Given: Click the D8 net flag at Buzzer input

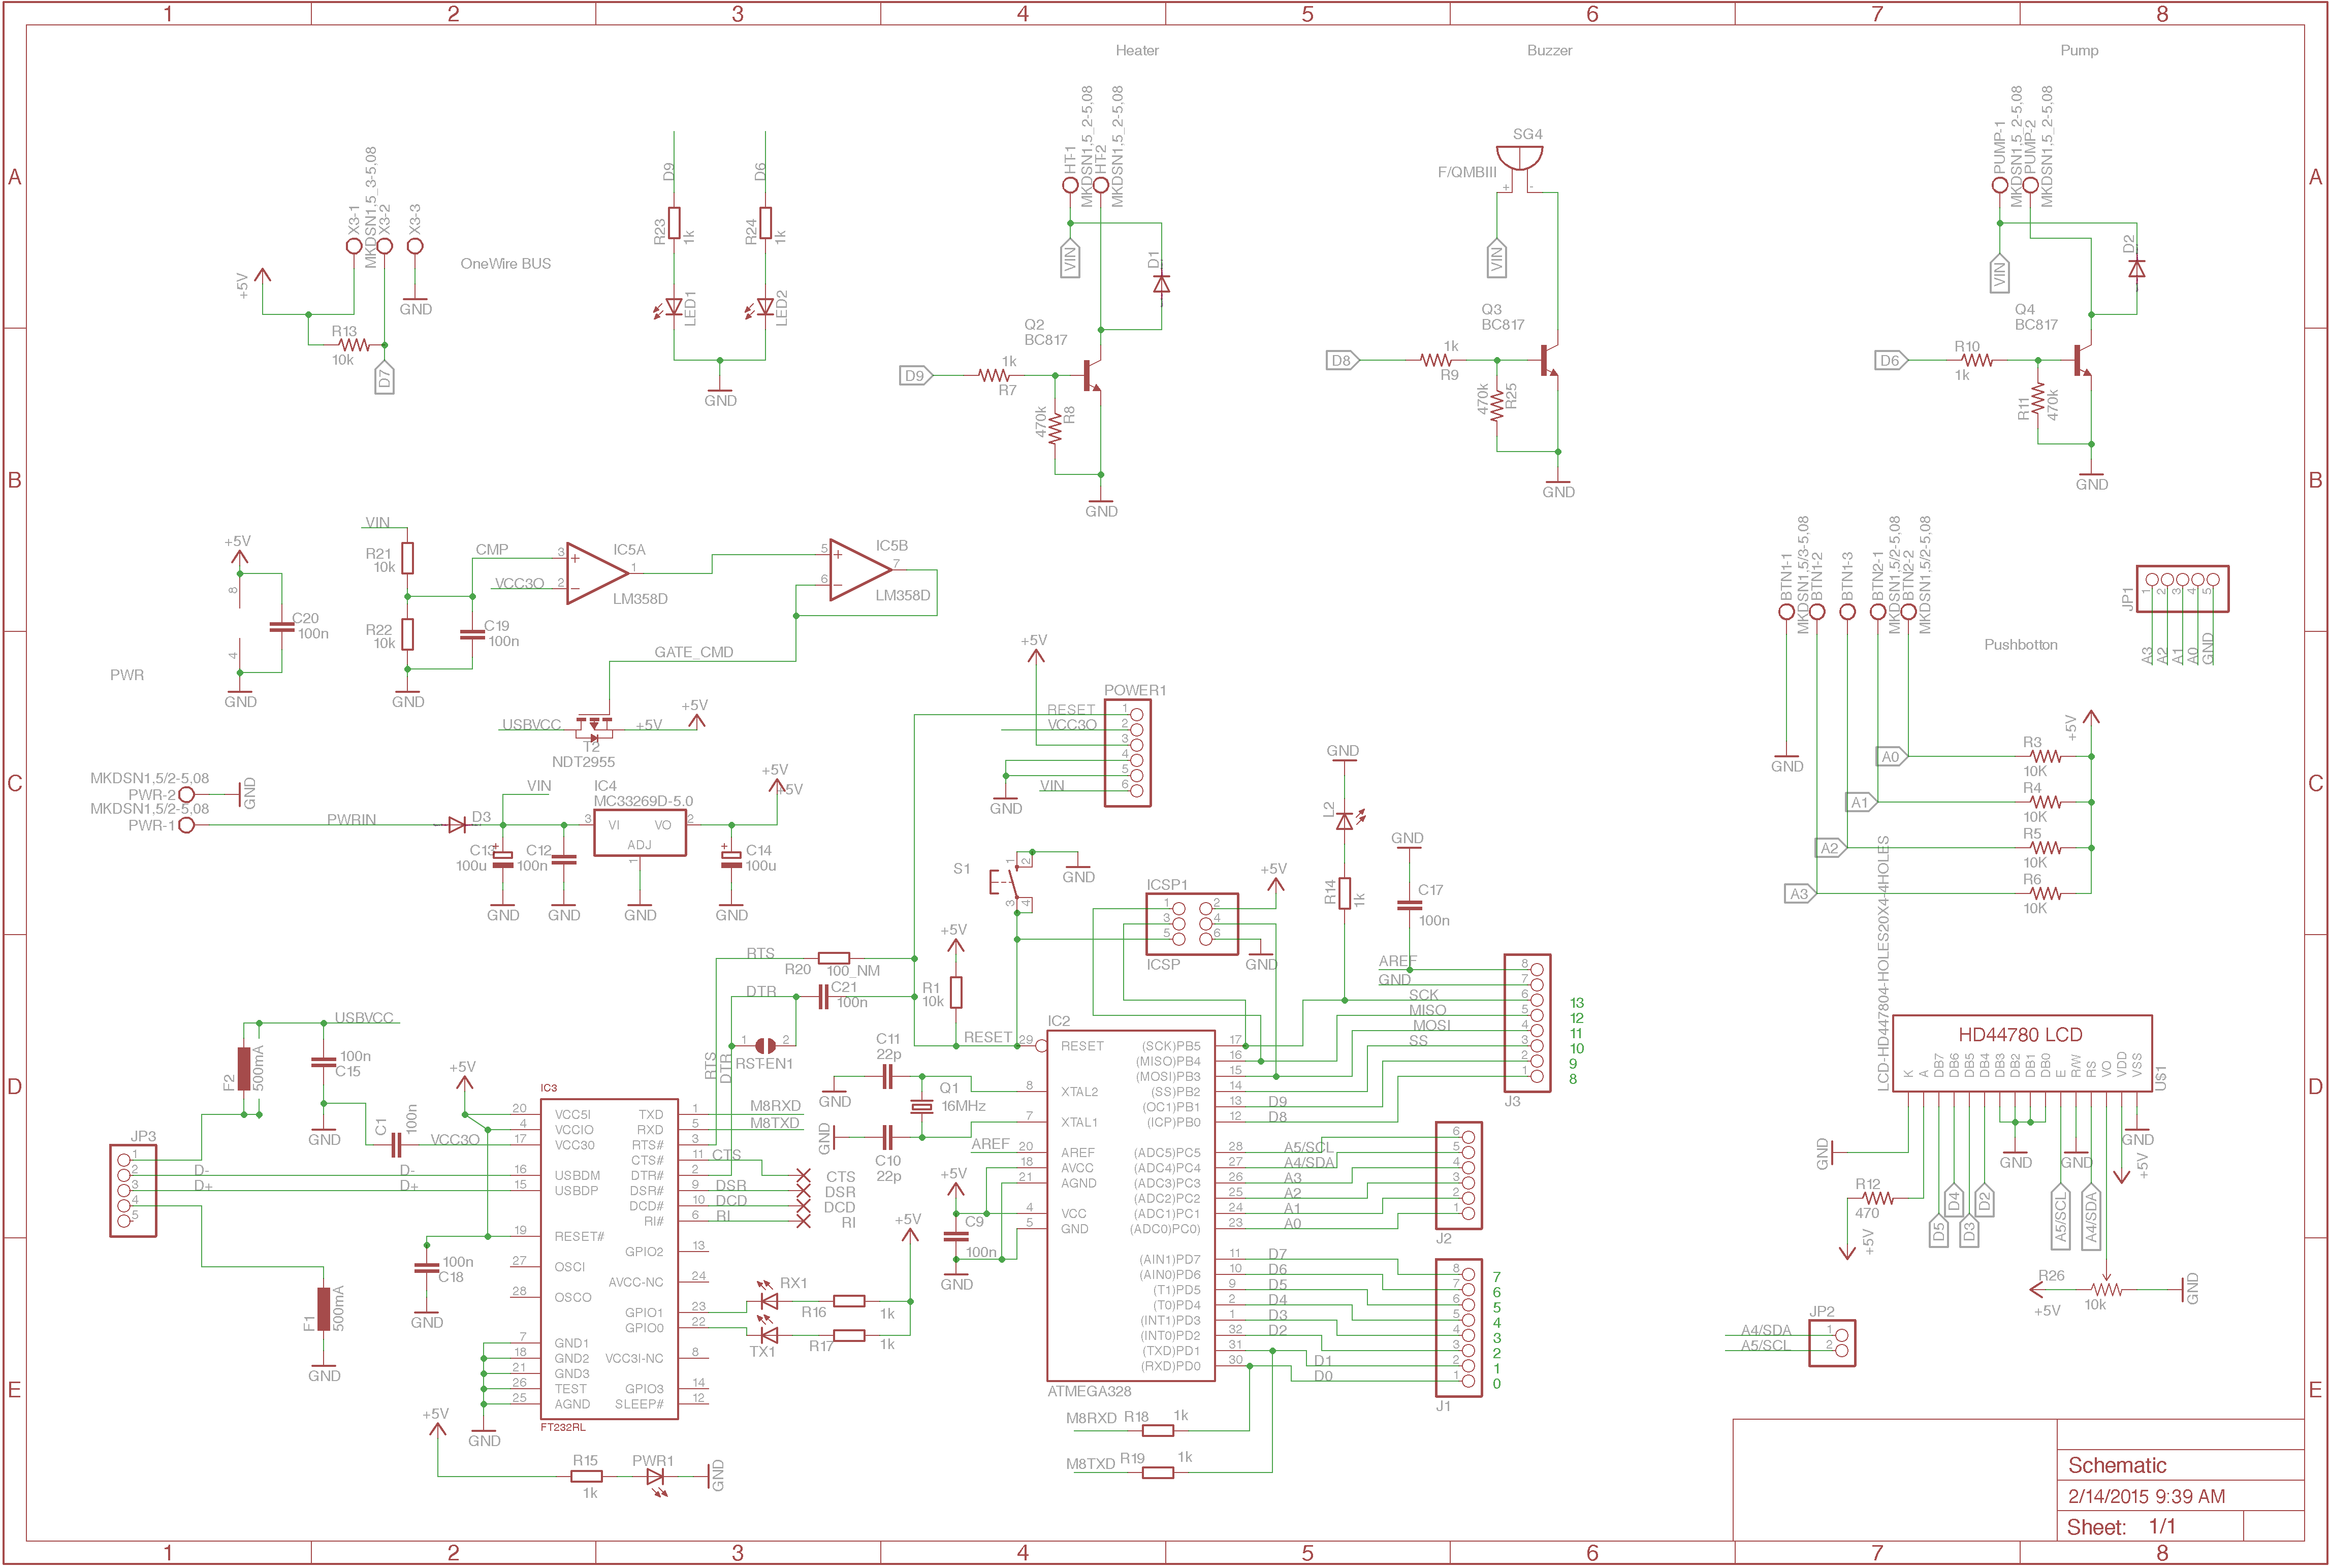Looking at the screenshot, I should coord(1343,360).
